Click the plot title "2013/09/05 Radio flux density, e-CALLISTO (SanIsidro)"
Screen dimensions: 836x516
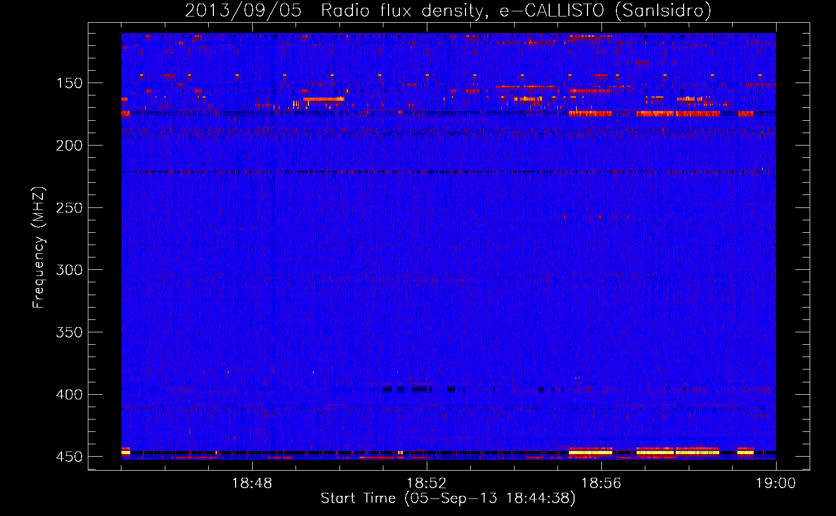coord(448,11)
